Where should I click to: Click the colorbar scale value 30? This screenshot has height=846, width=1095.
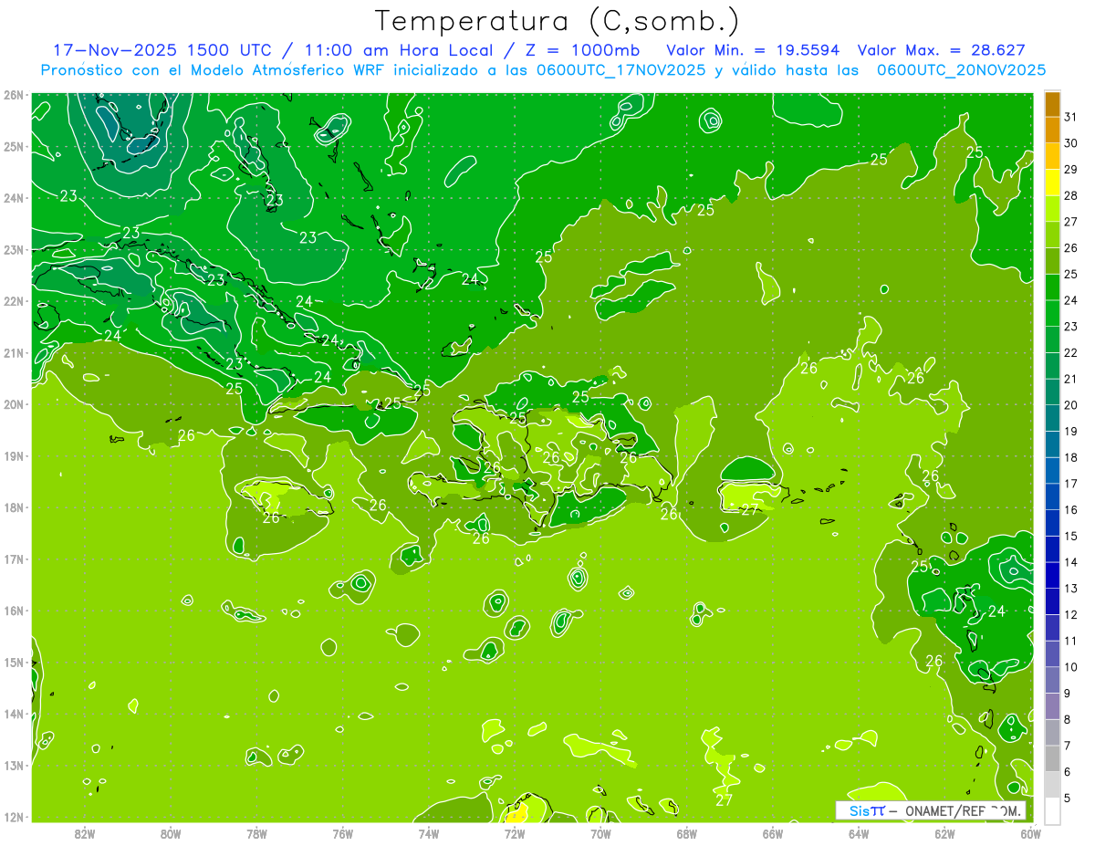pyautogui.click(x=1071, y=143)
